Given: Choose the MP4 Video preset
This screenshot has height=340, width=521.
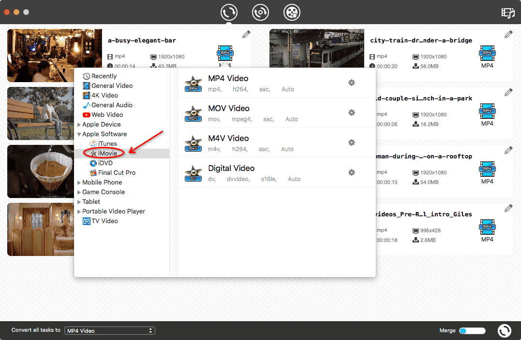Looking at the screenshot, I should coord(277,83).
